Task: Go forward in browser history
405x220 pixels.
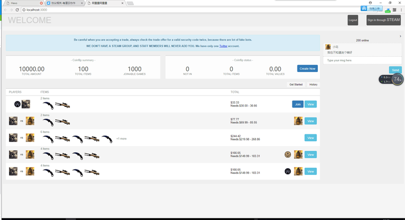Action: 11,10
